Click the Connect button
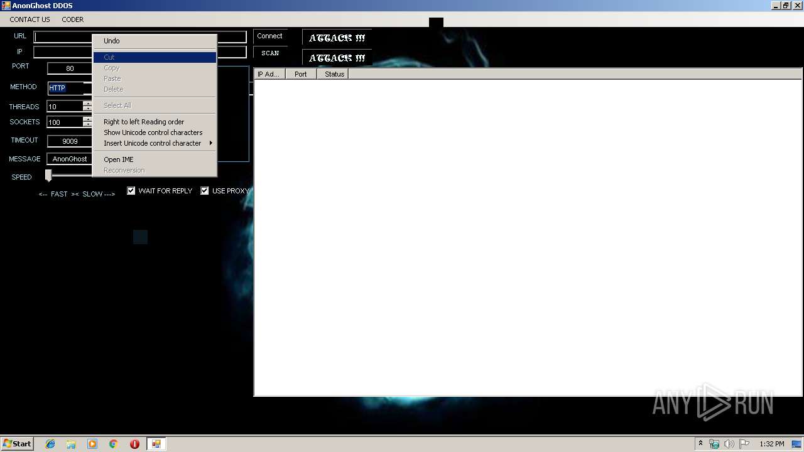804x452 pixels. click(x=270, y=36)
